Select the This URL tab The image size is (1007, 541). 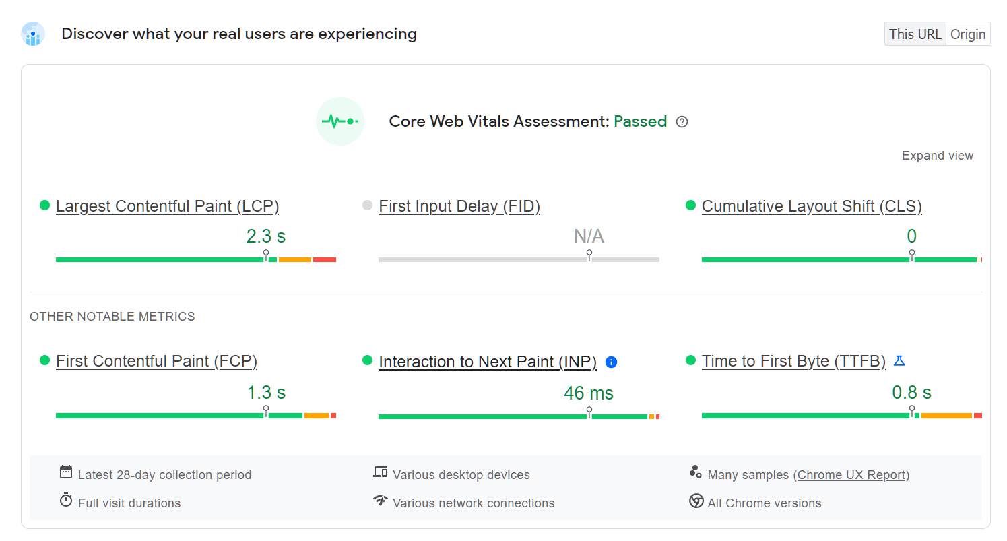(x=915, y=34)
